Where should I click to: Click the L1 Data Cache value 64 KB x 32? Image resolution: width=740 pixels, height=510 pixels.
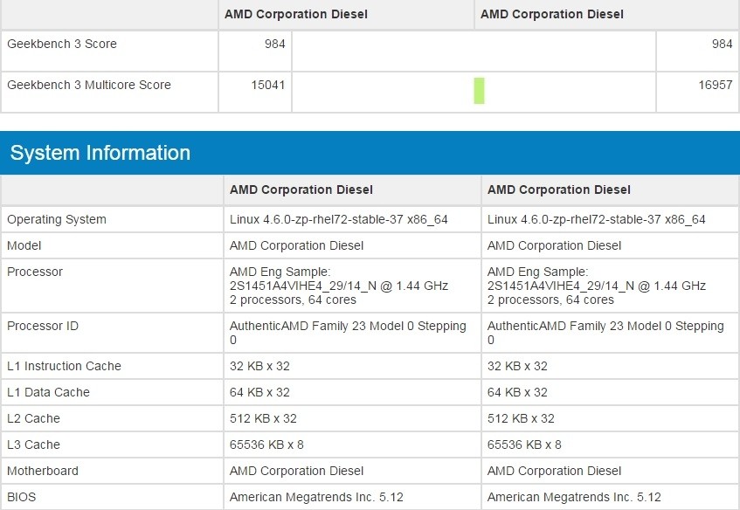point(260,392)
